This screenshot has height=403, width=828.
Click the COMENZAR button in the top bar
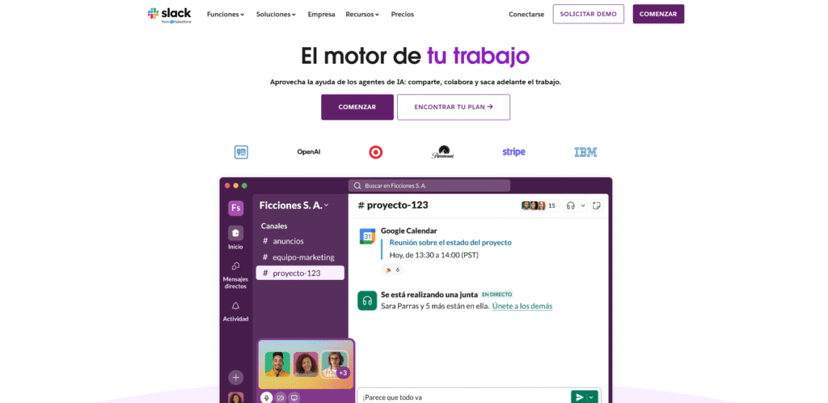[658, 15]
